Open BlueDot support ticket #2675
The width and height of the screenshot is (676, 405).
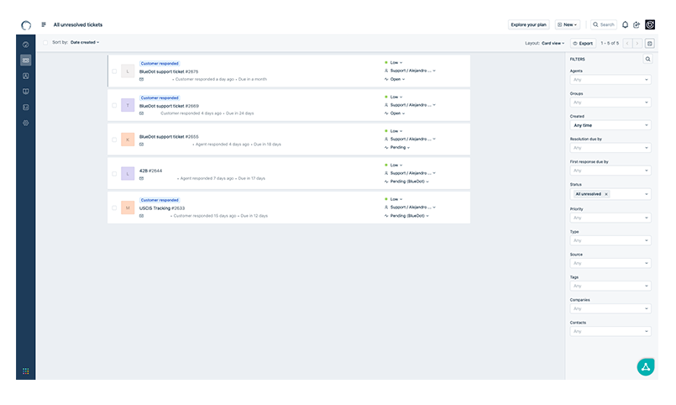pos(169,71)
